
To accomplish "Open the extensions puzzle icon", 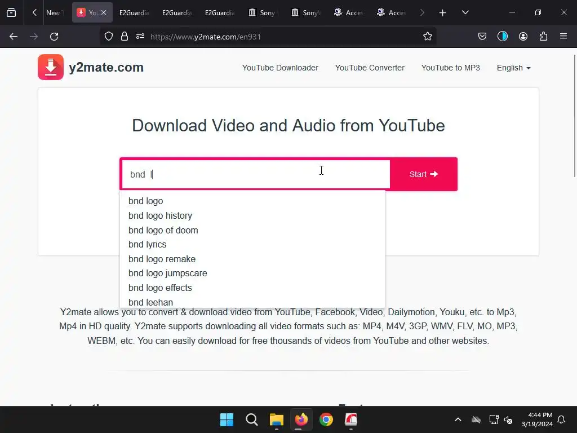I will 543,37.
